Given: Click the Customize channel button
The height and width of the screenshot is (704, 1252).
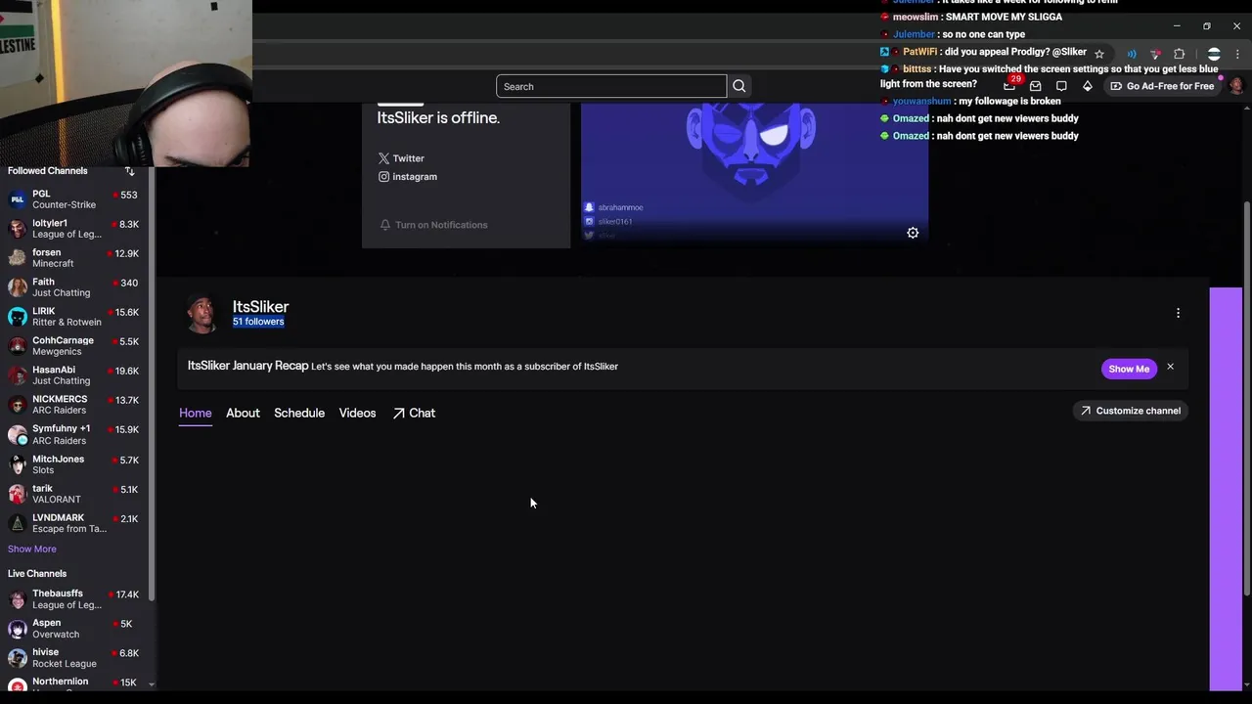Looking at the screenshot, I should click(x=1130, y=411).
